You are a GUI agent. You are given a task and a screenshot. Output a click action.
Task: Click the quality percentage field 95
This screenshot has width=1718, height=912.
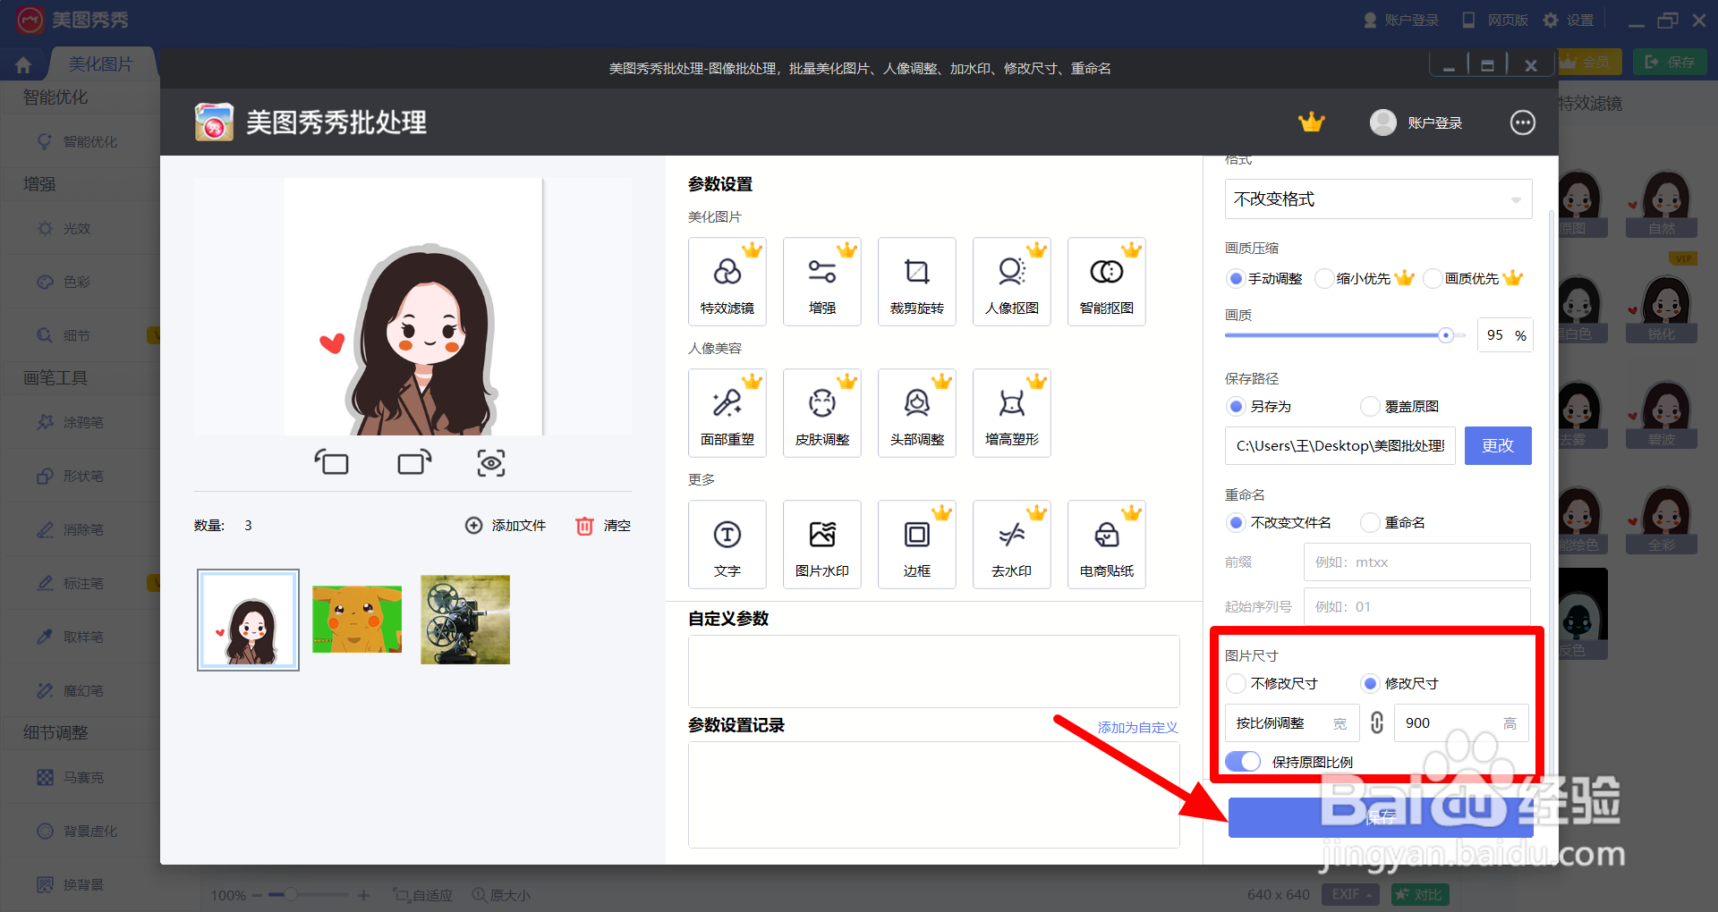pyautogui.click(x=1504, y=335)
